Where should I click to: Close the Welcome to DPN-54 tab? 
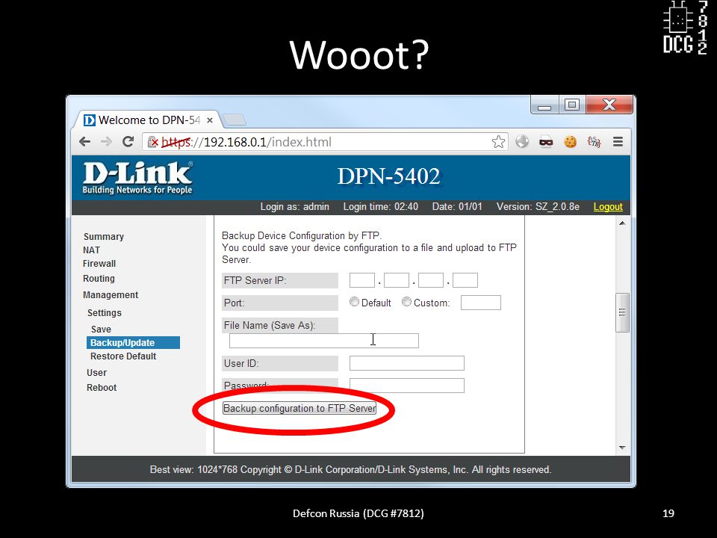pyautogui.click(x=210, y=120)
